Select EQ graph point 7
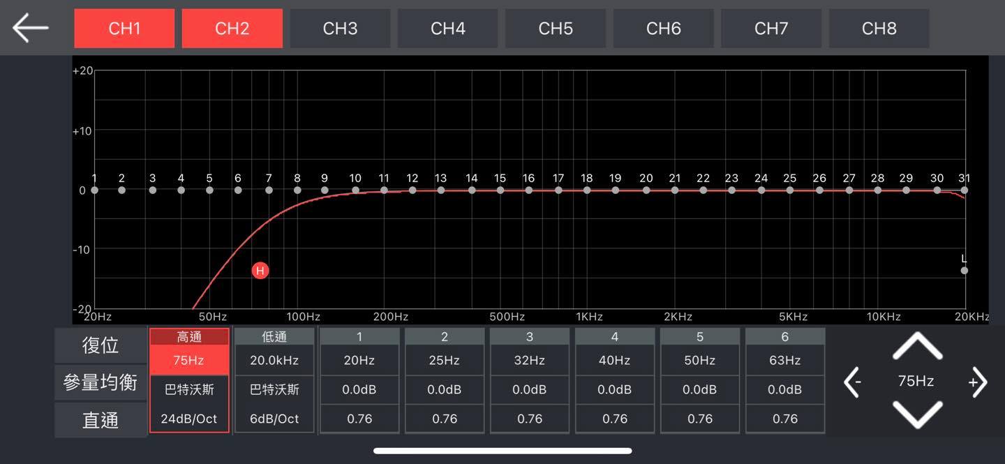 pos(269,190)
